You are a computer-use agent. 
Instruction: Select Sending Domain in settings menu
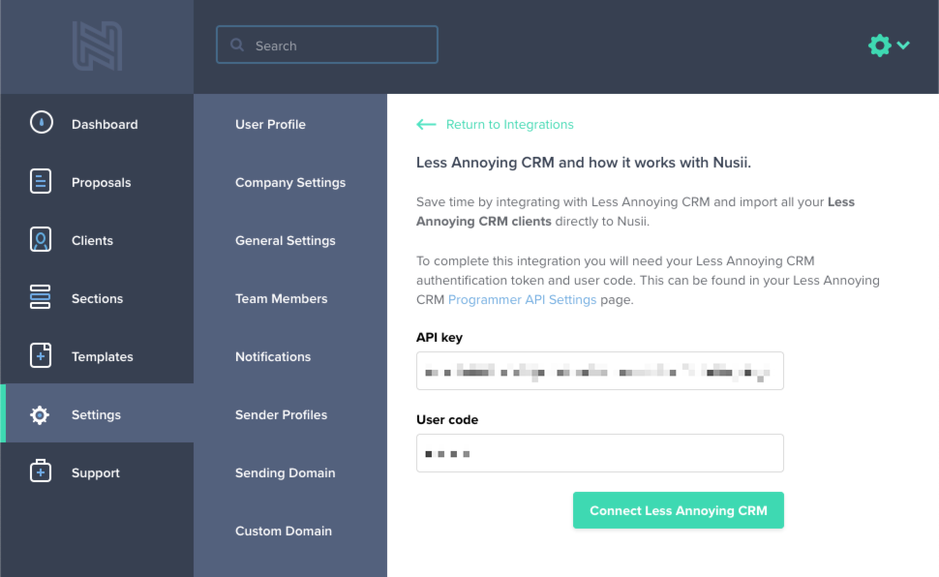point(285,472)
